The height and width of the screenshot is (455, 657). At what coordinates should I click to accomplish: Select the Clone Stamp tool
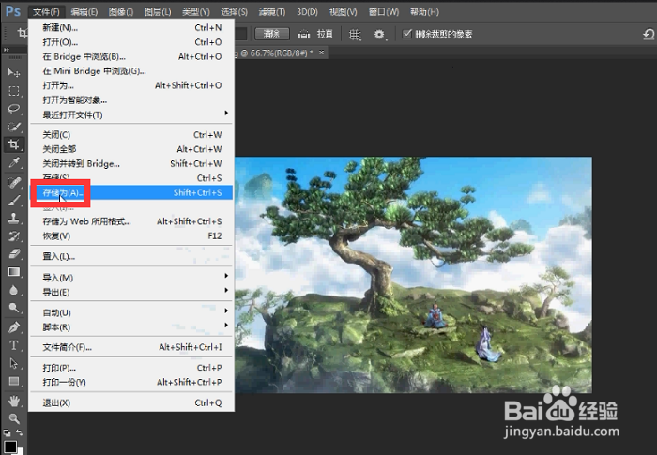tap(14, 219)
